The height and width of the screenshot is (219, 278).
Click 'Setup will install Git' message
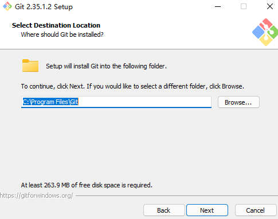tap(106, 66)
